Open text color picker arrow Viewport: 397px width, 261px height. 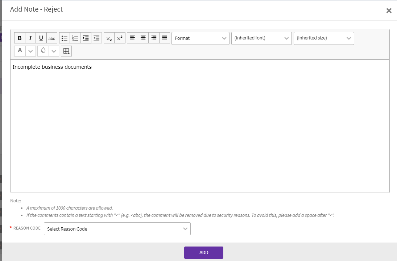tap(30, 51)
